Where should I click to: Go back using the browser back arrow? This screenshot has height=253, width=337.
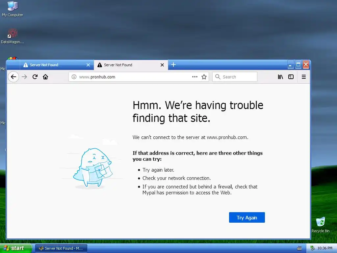point(13,77)
